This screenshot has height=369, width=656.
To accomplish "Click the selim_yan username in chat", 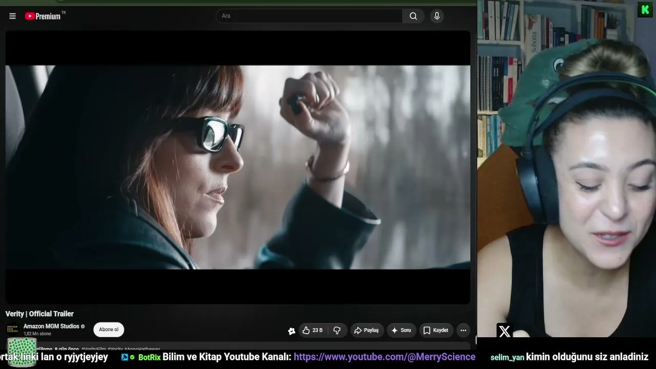I will pyautogui.click(x=507, y=358).
